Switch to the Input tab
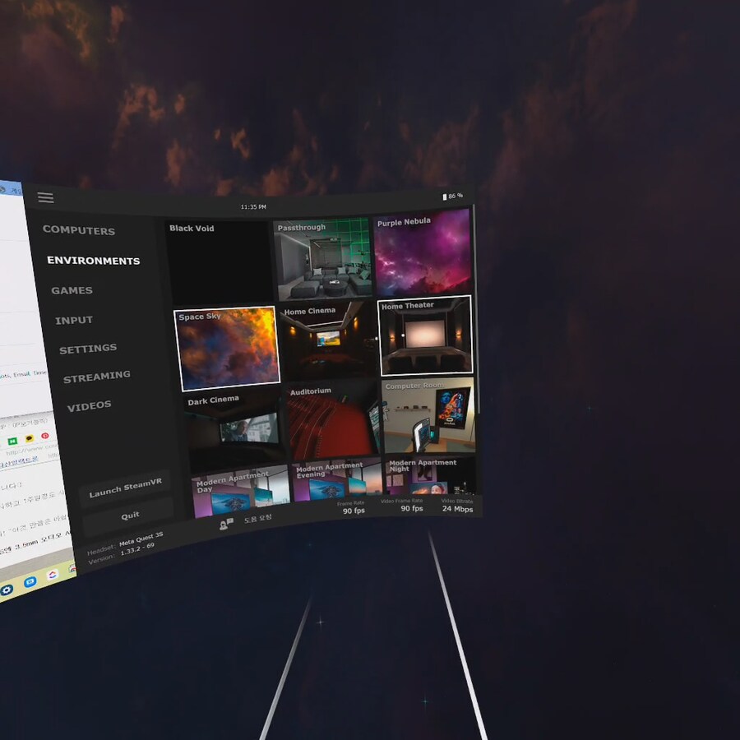740x740 pixels. [74, 320]
